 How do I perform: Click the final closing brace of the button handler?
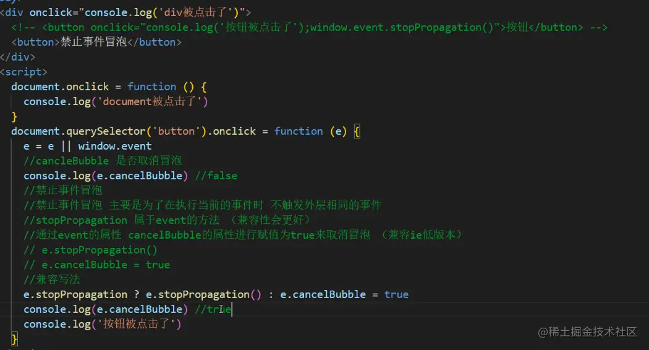coord(14,339)
